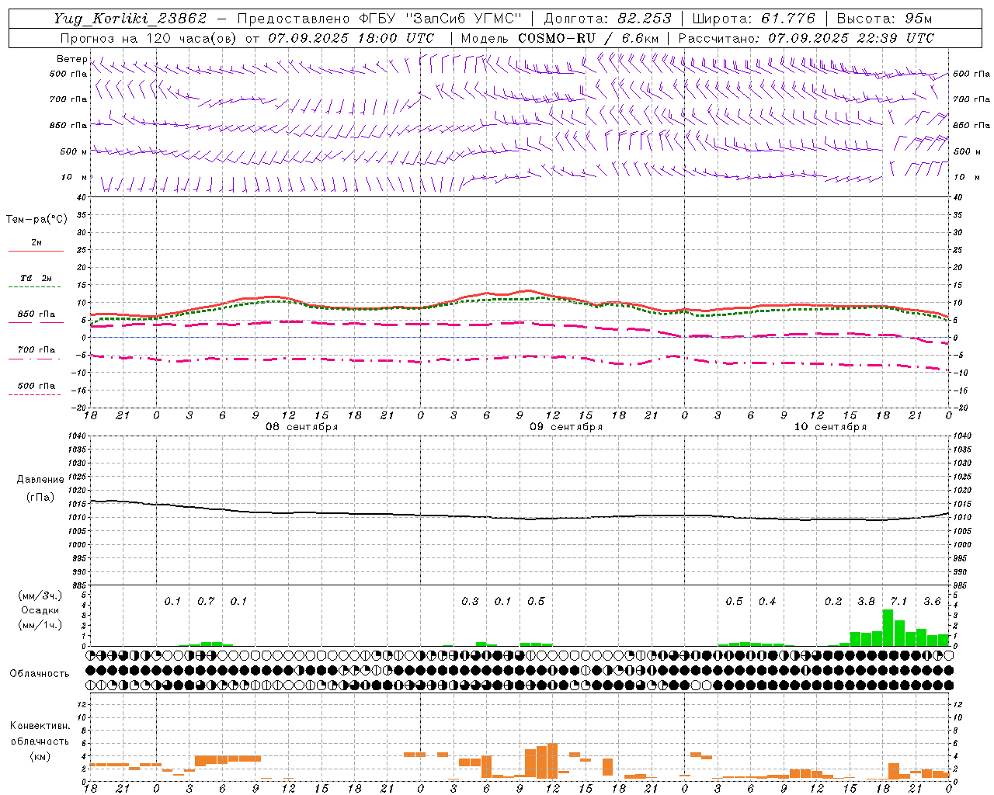
Task: Click the 0.2 precipitation total value
Action: (833, 602)
